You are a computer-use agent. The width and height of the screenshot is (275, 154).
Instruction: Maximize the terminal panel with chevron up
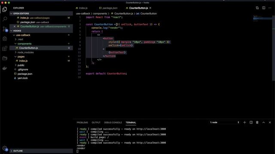pyautogui.click(x=263, y=122)
